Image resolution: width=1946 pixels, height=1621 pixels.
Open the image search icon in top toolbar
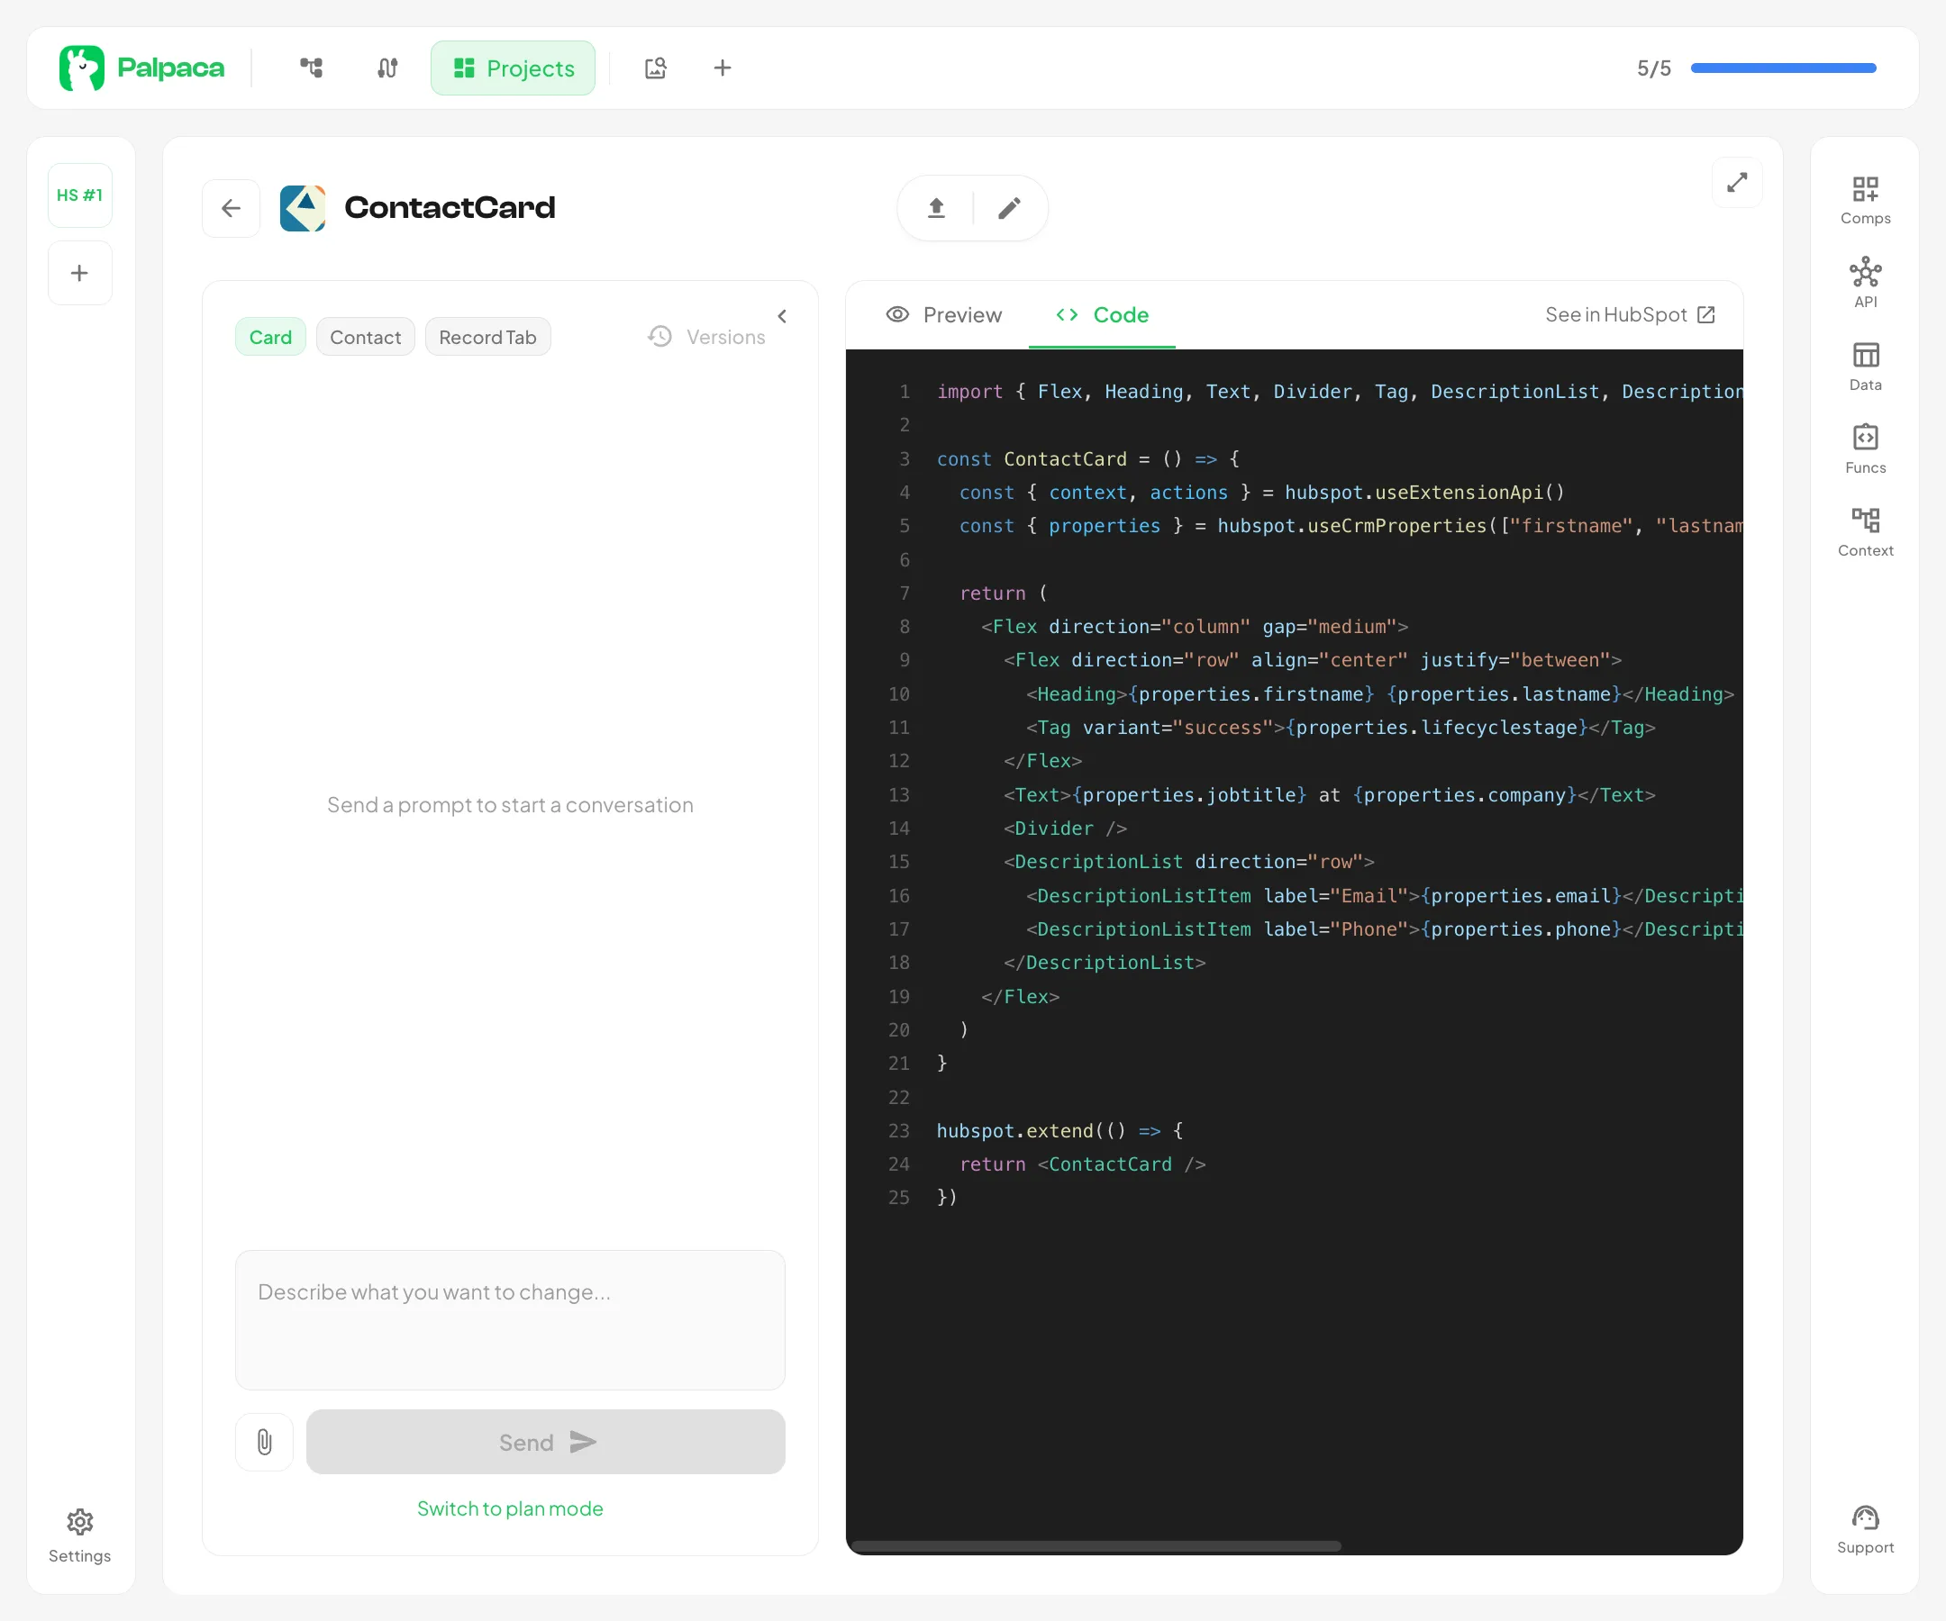pyautogui.click(x=655, y=68)
